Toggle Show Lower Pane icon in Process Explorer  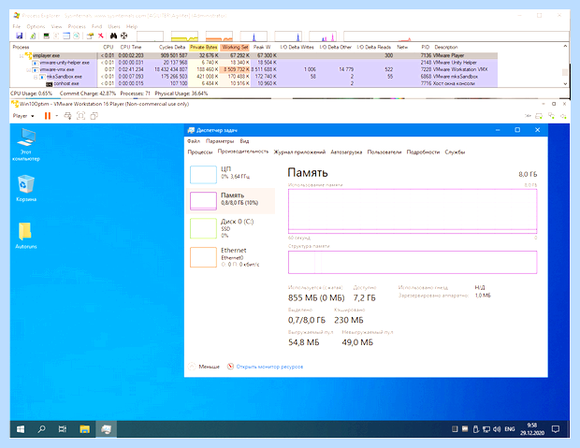point(66,36)
